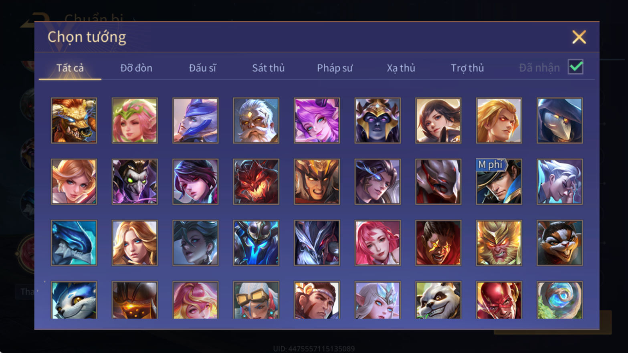Screen dimensions: 628x353
Task: Select the hero marked 'M phí'
Action: 499,182
